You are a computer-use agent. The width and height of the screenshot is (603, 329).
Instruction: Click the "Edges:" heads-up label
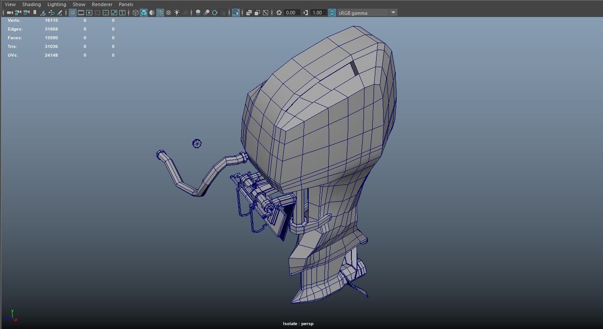(15, 29)
